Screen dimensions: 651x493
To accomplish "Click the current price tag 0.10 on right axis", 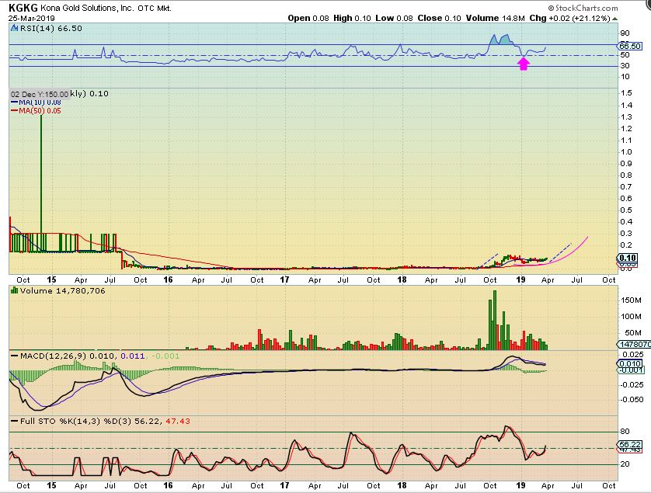I will point(629,259).
